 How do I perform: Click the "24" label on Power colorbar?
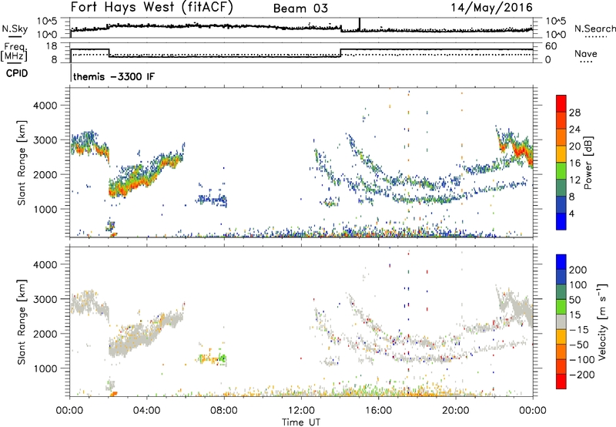pyautogui.click(x=574, y=129)
